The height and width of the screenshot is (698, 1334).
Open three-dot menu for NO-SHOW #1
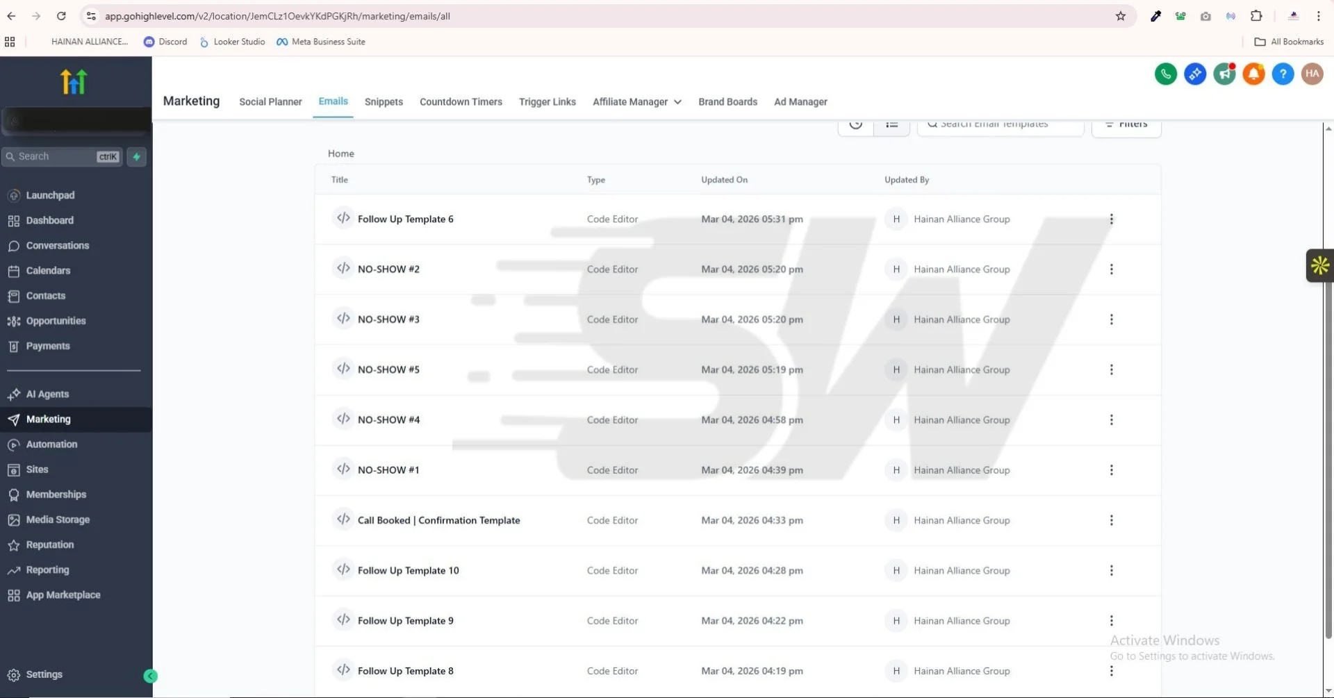pyautogui.click(x=1111, y=470)
